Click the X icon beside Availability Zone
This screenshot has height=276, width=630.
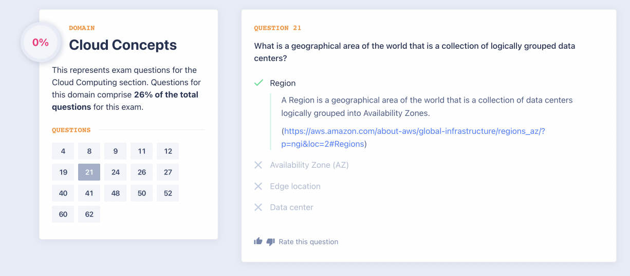tap(258, 165)
